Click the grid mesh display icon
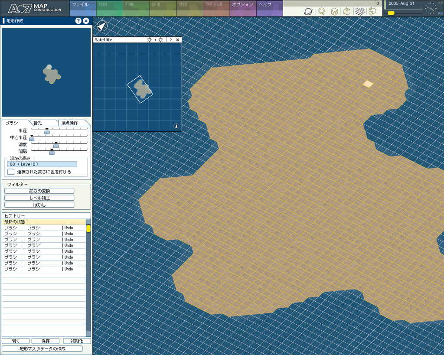This screenshot has width=444, height=355. pyautogui.click(x=359, y=12)
